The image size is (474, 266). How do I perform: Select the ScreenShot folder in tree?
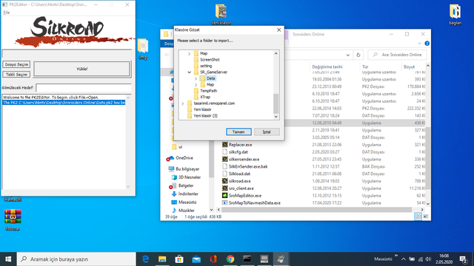click(210, 60)
